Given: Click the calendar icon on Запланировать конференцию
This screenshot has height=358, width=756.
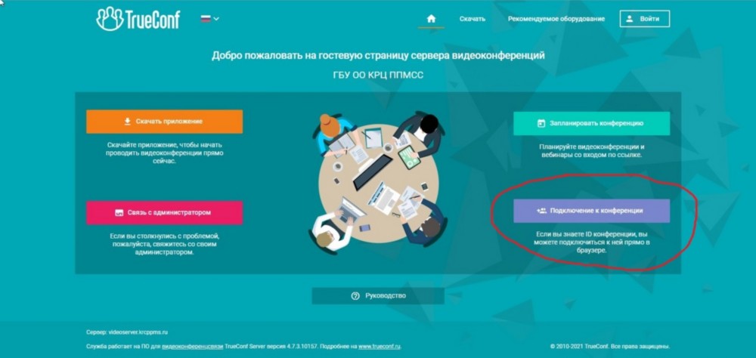Looking at the screenshot, I should (x=541, y=123).
